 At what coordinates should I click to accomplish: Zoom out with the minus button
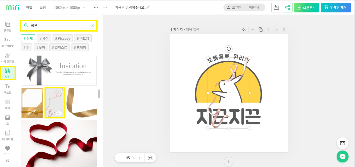[120, 158]
